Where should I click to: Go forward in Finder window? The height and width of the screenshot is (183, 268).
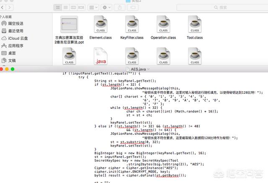10,8
